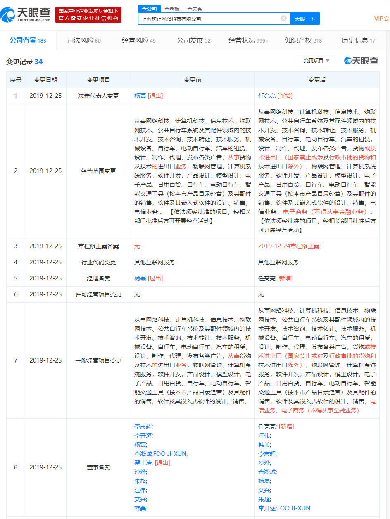Image resolution: width=390 pixels, height=519 pixels.
Task: Open the VIP会员 link
Action: click(383, 18)
